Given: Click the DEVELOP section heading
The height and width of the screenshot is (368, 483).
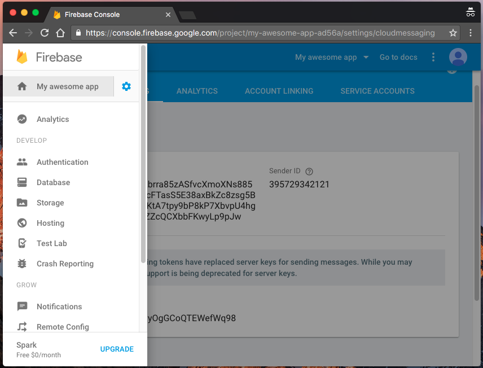Looking at the screenshot, I should (x=32, y=140).
